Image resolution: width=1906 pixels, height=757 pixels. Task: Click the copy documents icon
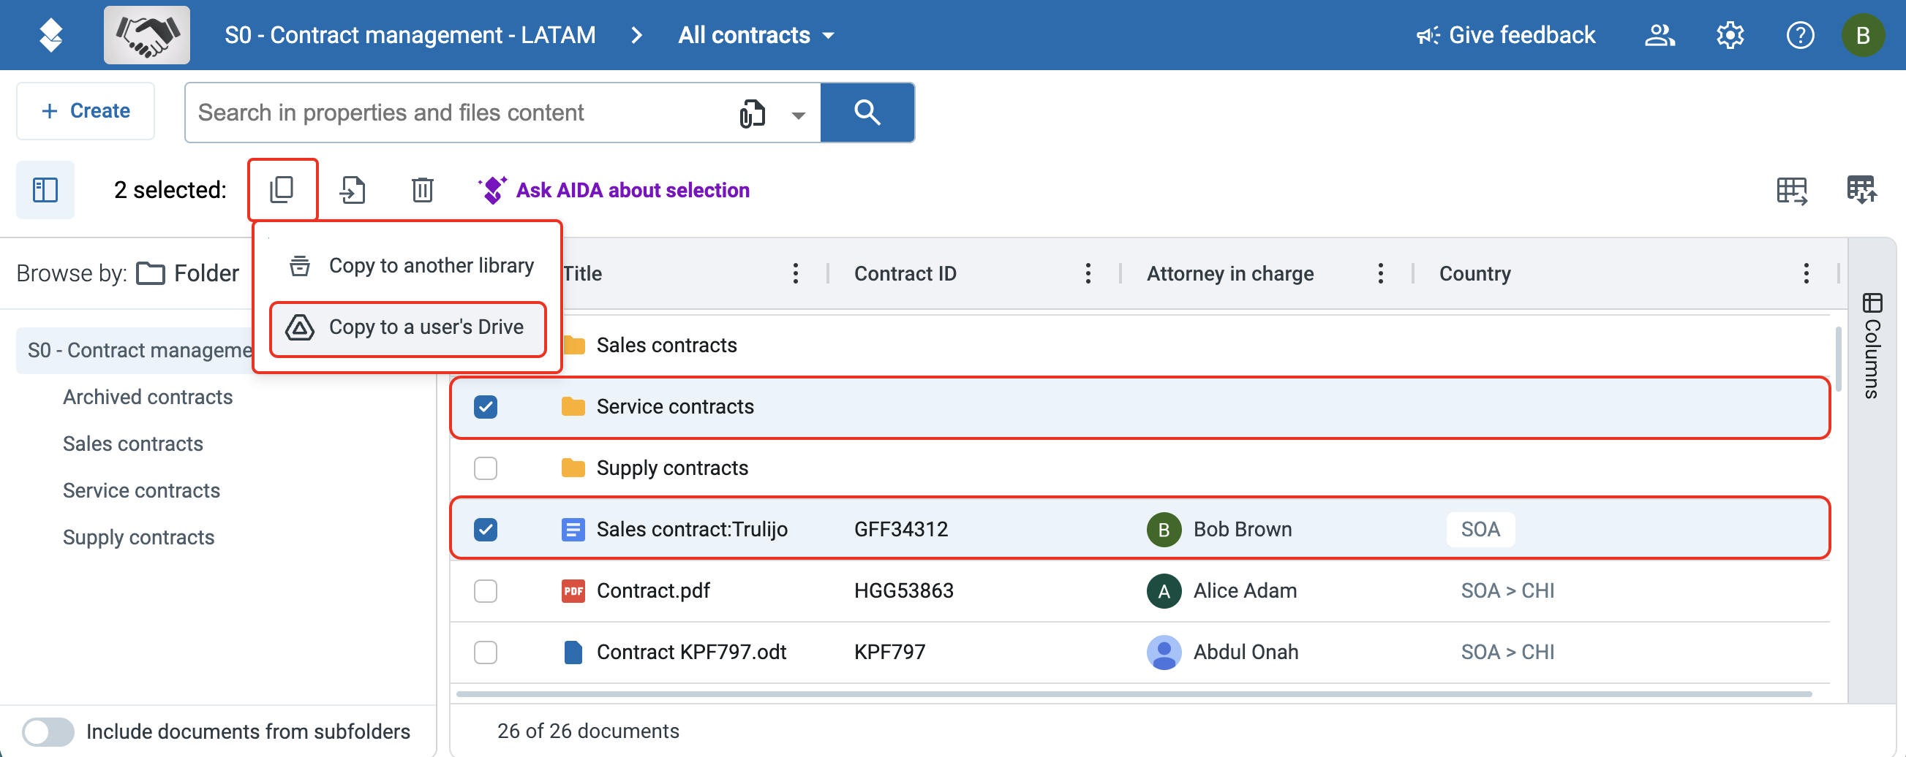pyautogui.click(x=282, y=190)
